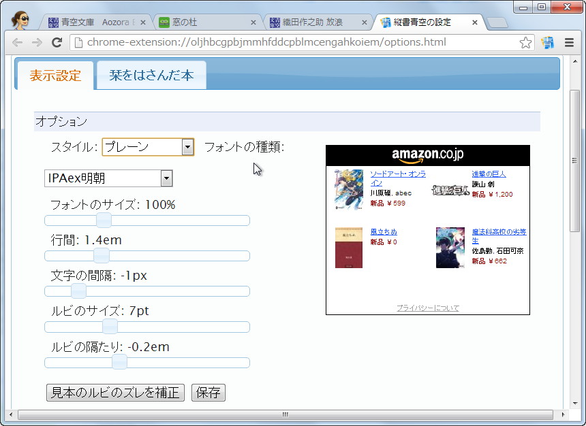This screenshot has height=426, width=586.
Task: Close the 織田作之助 放浪 tab
Action: pos(364,22)
